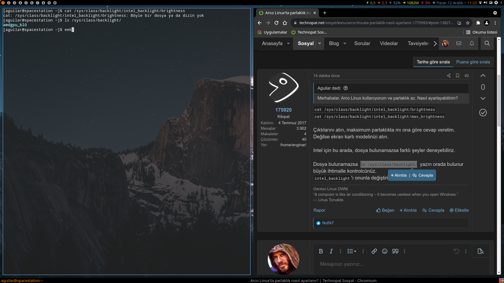
Task: Toggle italic formatting in reply editor
Action: [x=331, y=251]
